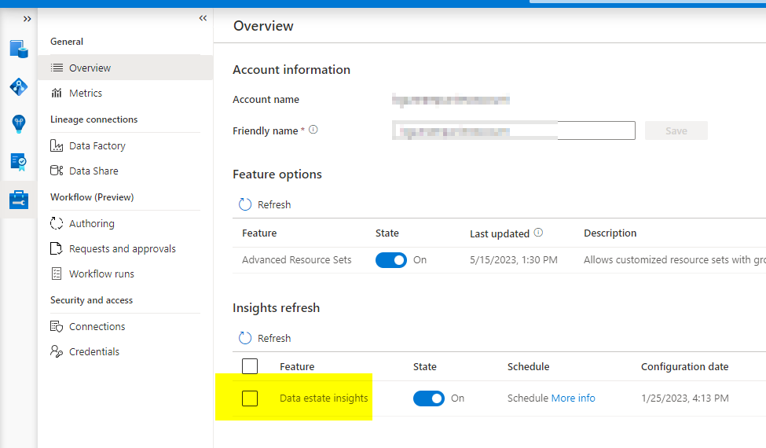Open Data Share lineage connections

coord(93,171)
